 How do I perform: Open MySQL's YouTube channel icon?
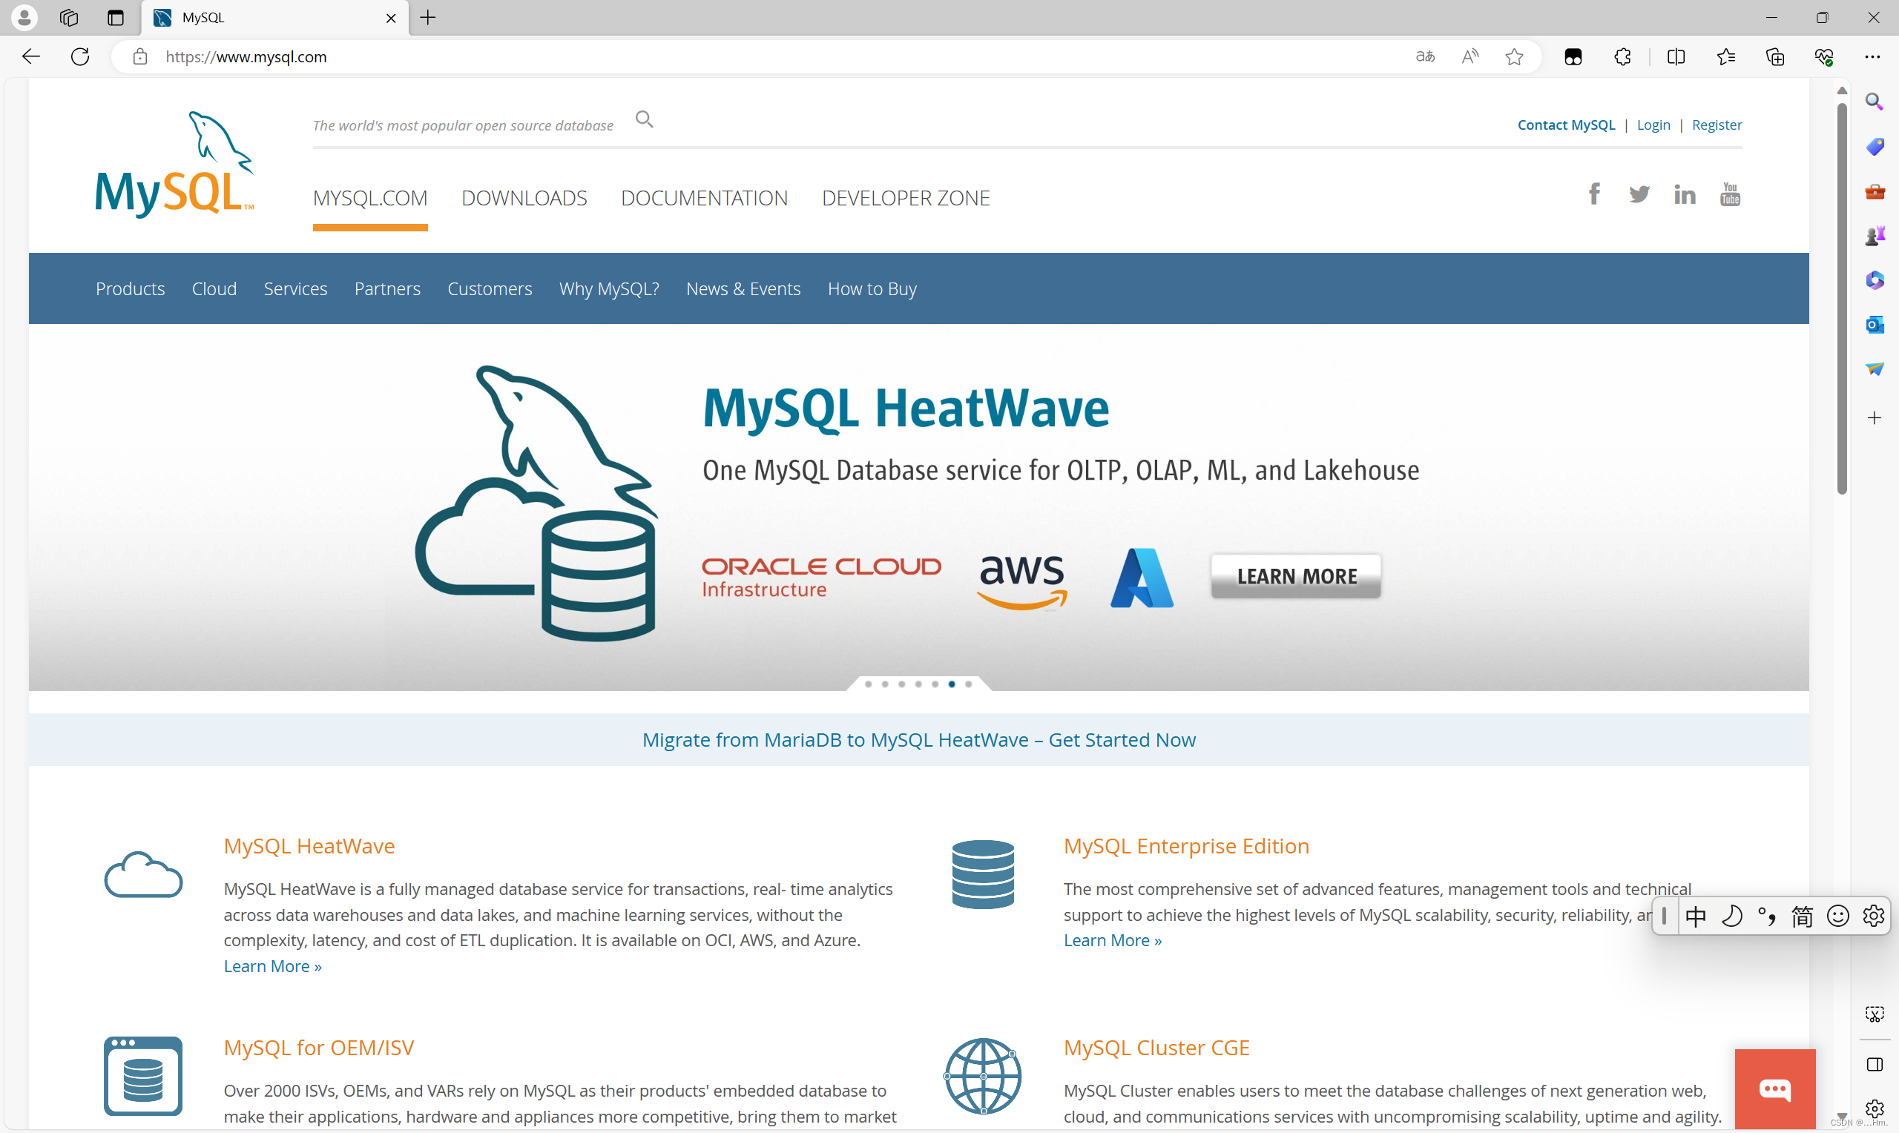1729,194
